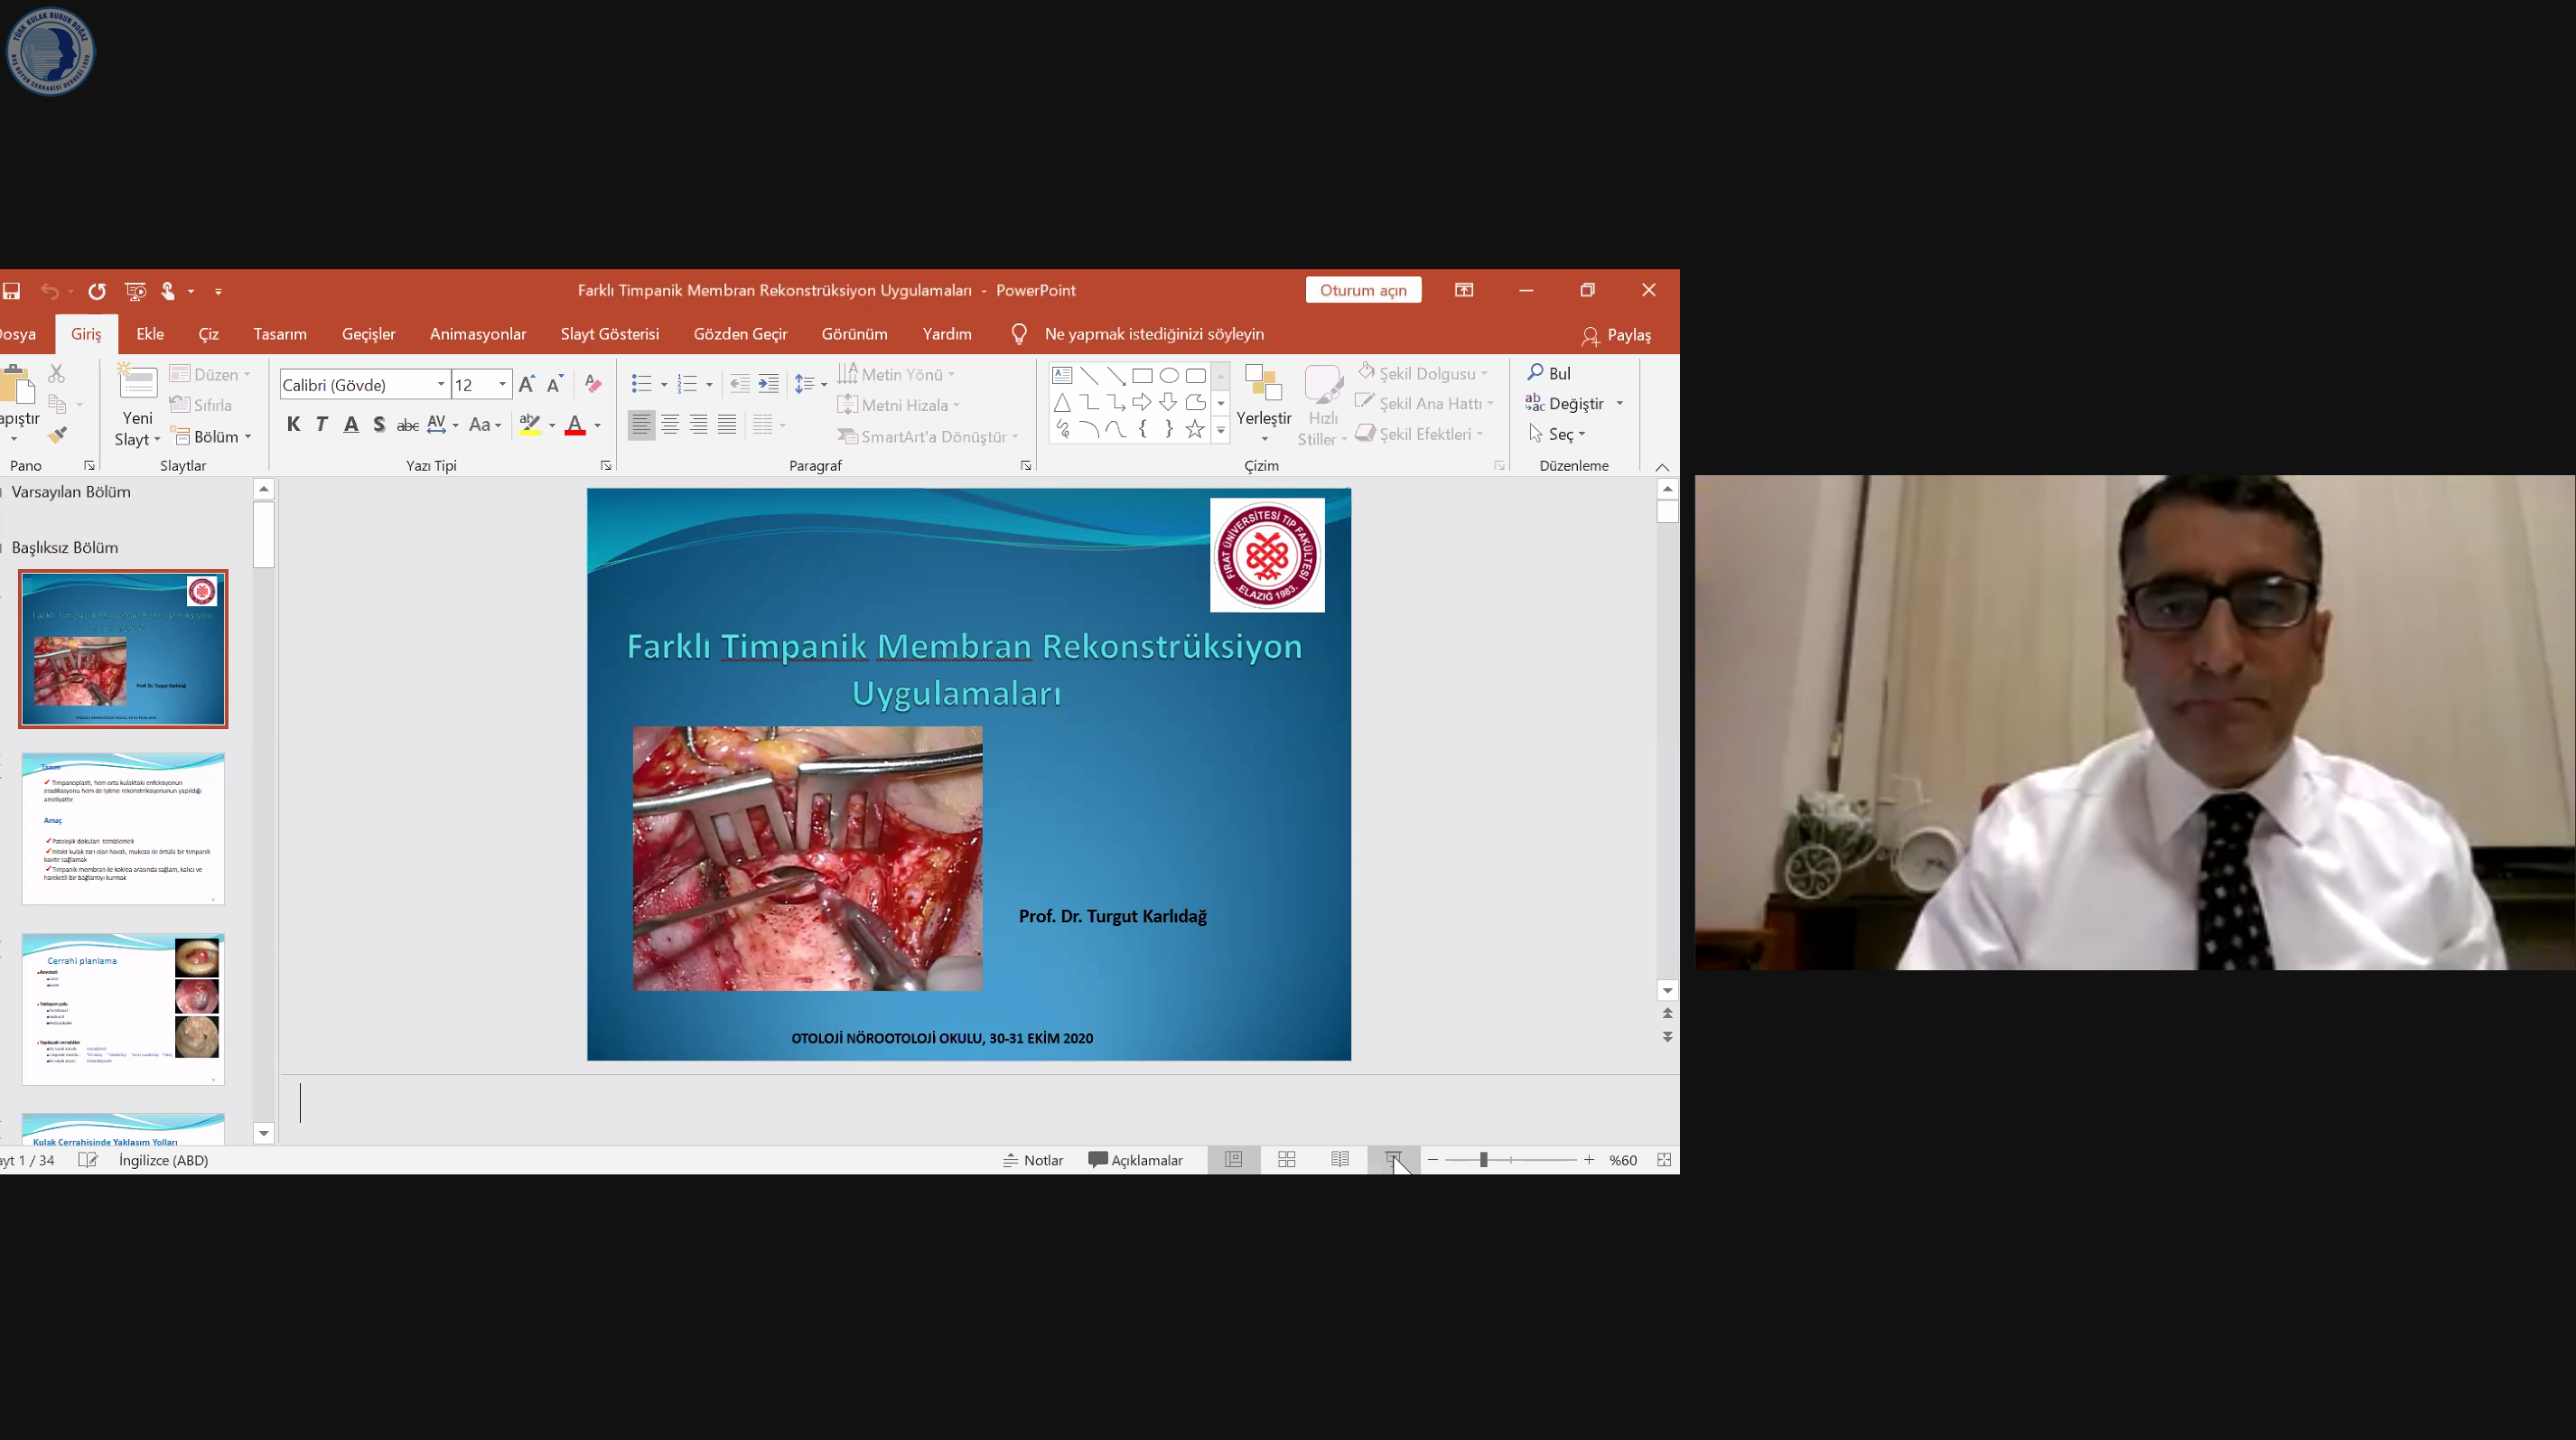
Task: Collapse the ribbon chevron
Action: coord(1662,467)
